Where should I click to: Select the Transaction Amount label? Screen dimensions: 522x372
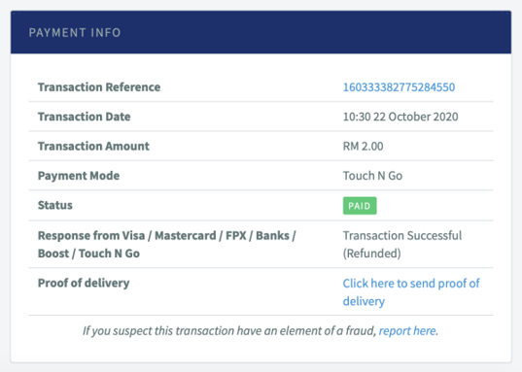tap(93, 146)
